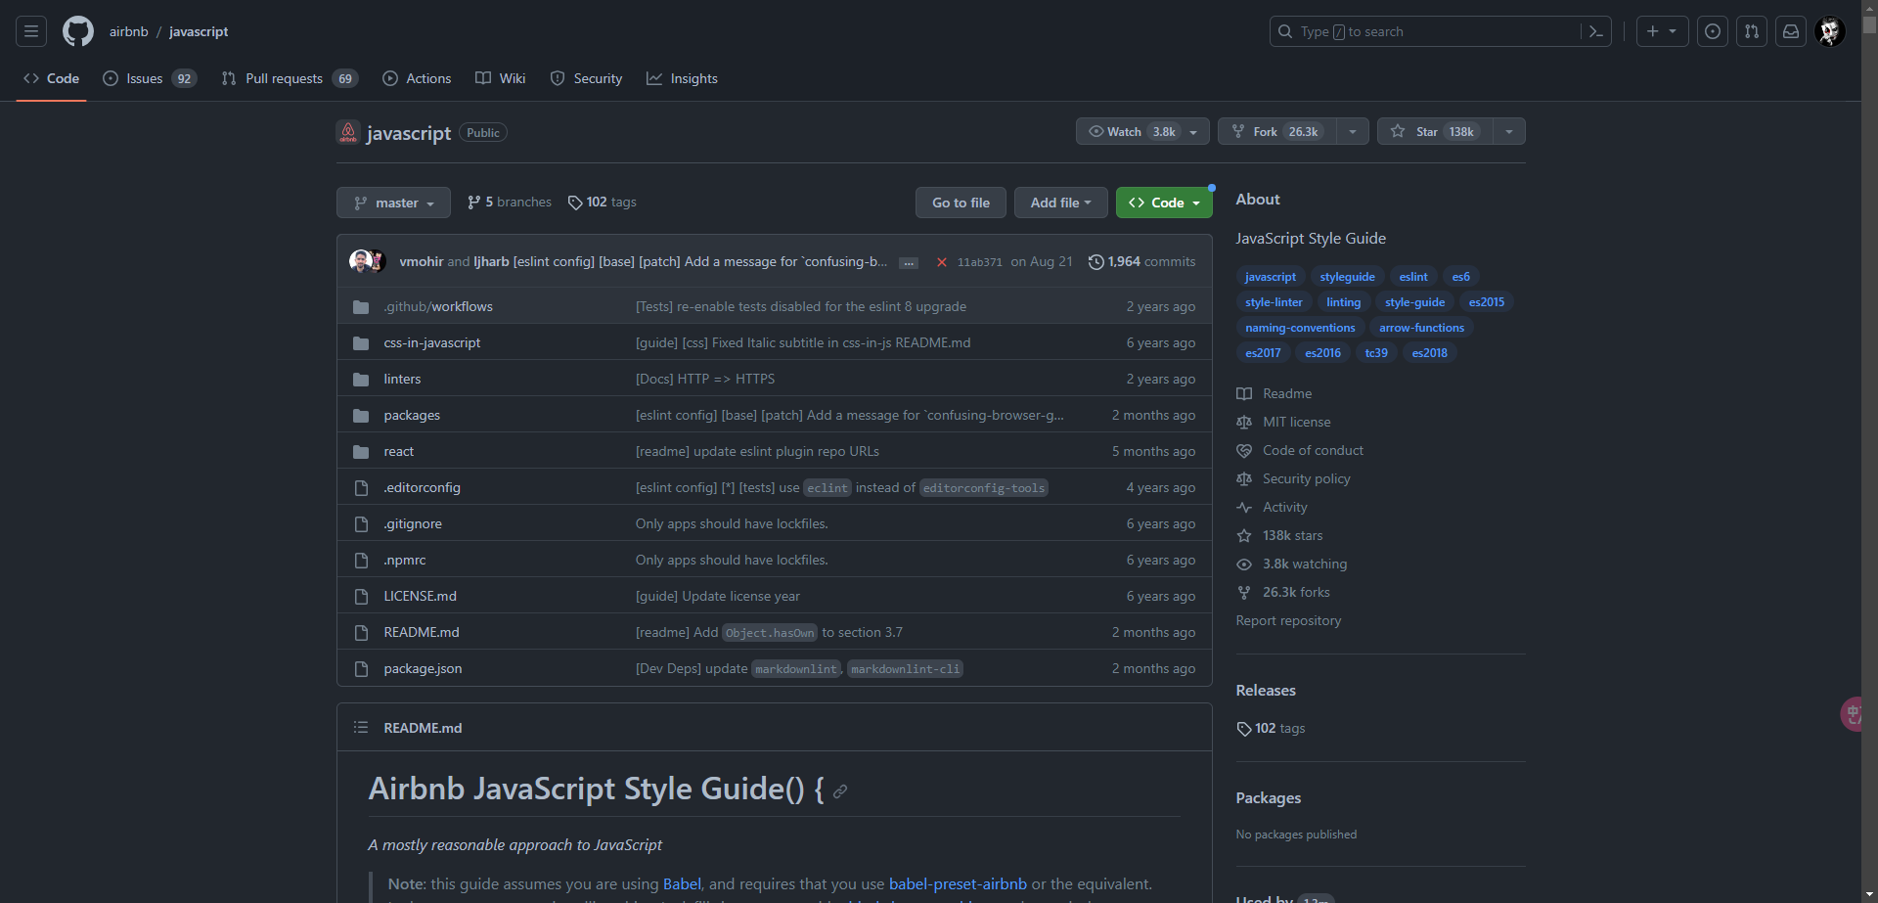1878x903 pixels.
Task: Click the failed status X icon on latest commit
Action: pyautogui.click(x=942, y=262)
